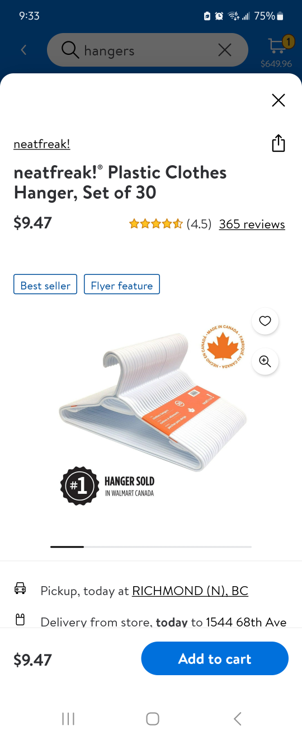Open the neatfreak! brand link
302x739 pixels.
42,144
